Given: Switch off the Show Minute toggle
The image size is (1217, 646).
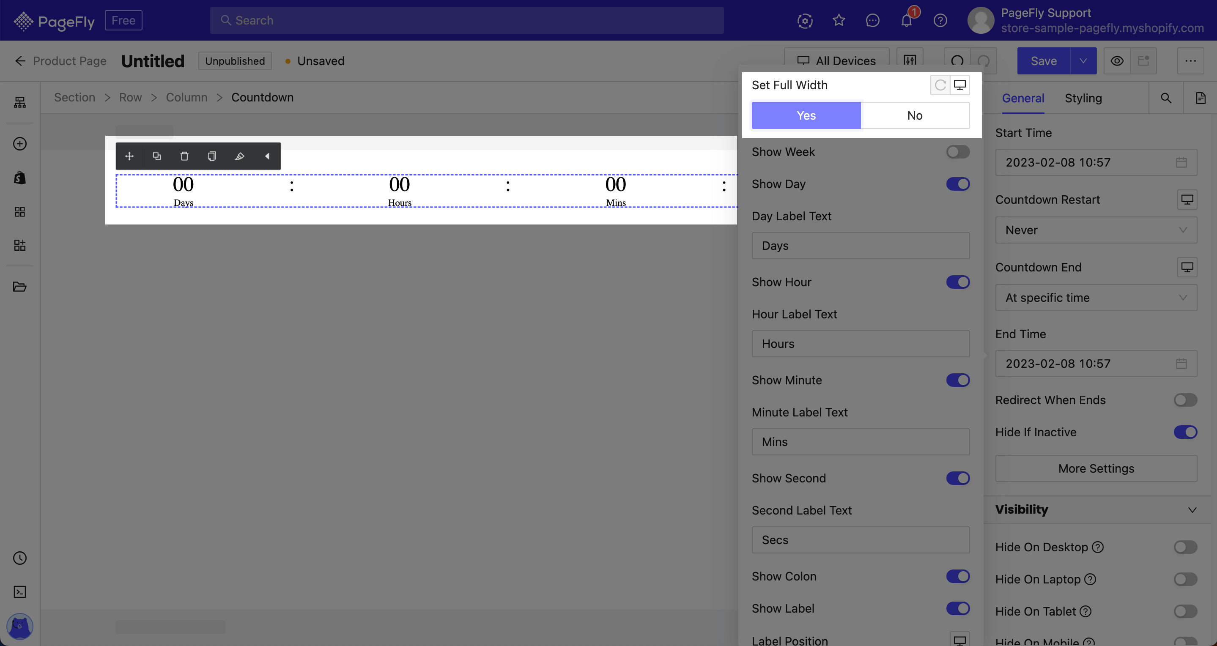Looking at the screenshot, I should pos(958,380).
